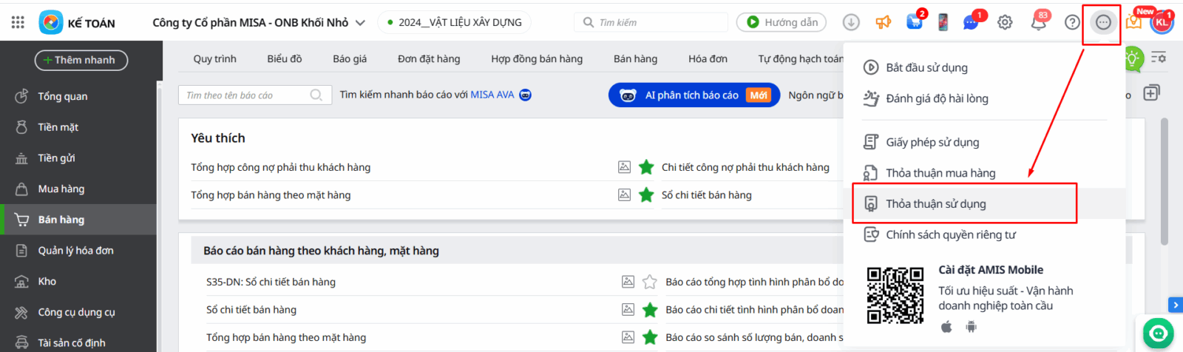Open the app launcher grid icon

point(18,22)
